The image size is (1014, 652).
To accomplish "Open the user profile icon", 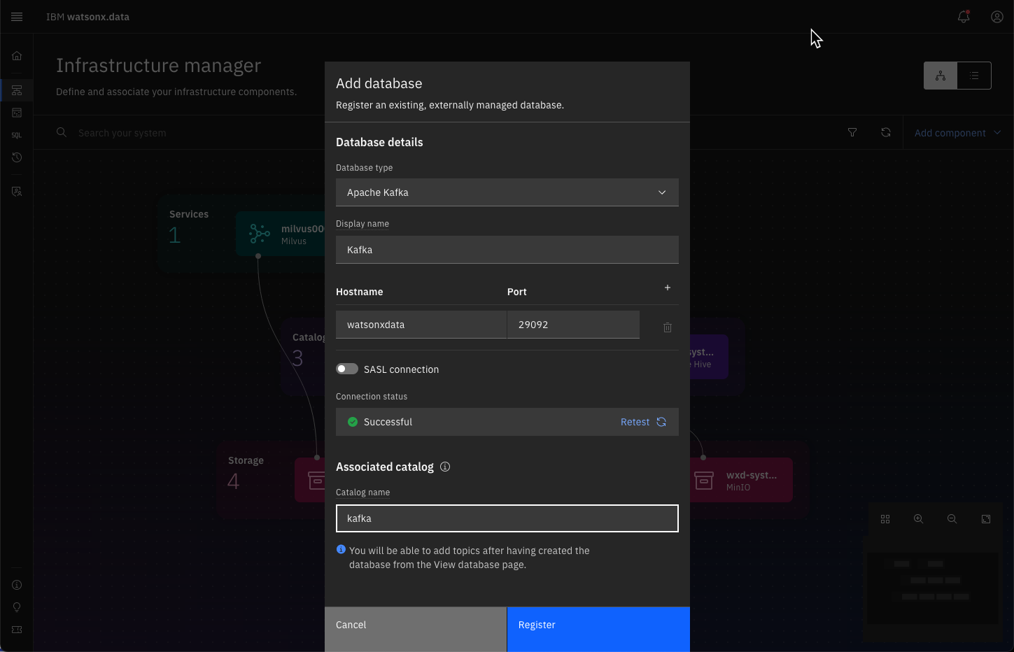I will tap(997, 17).
